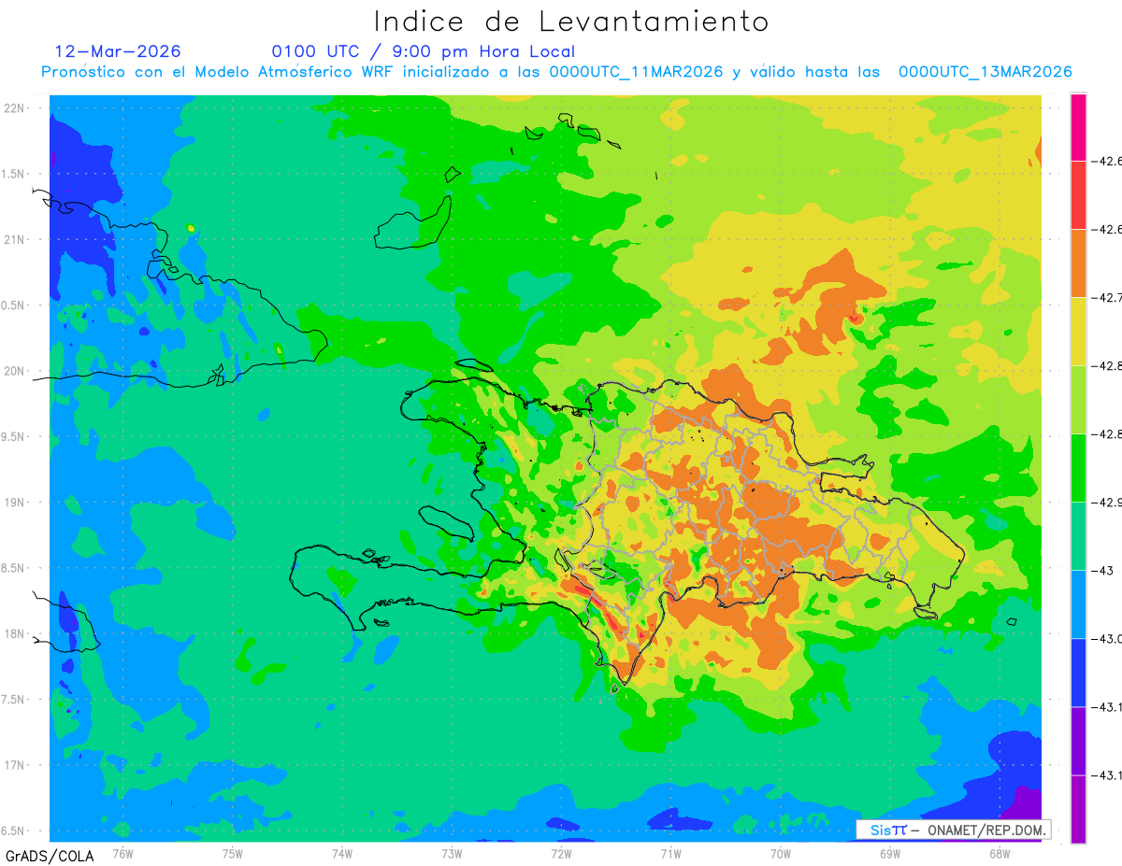Select the teal-green swatch in the colorbar
1122x866 pixels.
pyautogui.click(x=1078, y=536)
